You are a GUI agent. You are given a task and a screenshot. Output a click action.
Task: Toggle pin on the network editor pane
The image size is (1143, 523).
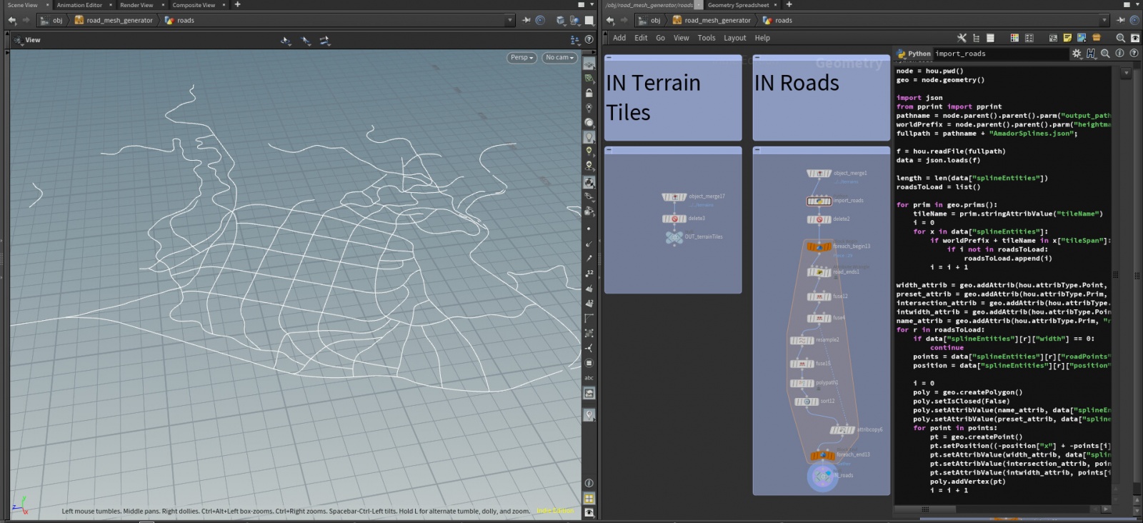[1120, 20]
